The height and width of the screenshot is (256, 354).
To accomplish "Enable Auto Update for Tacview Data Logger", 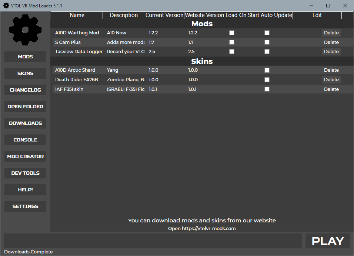I will pos(267,52).
